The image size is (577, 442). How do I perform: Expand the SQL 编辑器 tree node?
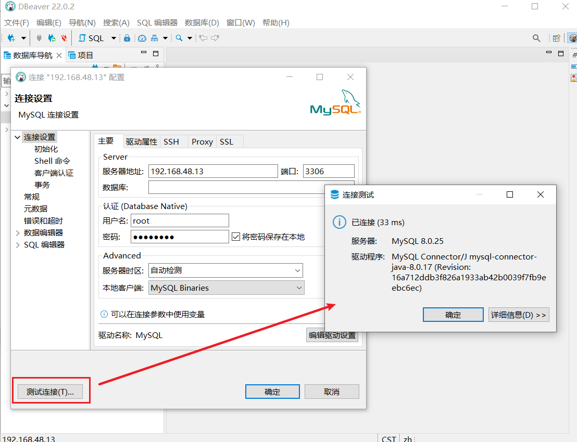pos(17,245)
